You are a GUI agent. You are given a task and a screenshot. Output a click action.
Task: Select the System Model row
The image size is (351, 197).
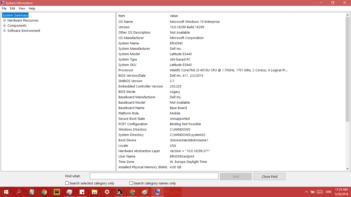[204, 54]
